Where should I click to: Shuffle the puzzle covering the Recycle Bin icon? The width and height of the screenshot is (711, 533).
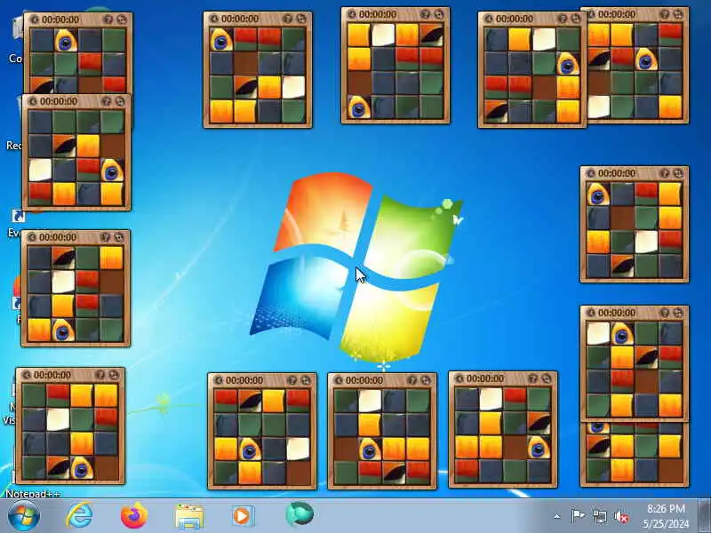coord(120,101)
